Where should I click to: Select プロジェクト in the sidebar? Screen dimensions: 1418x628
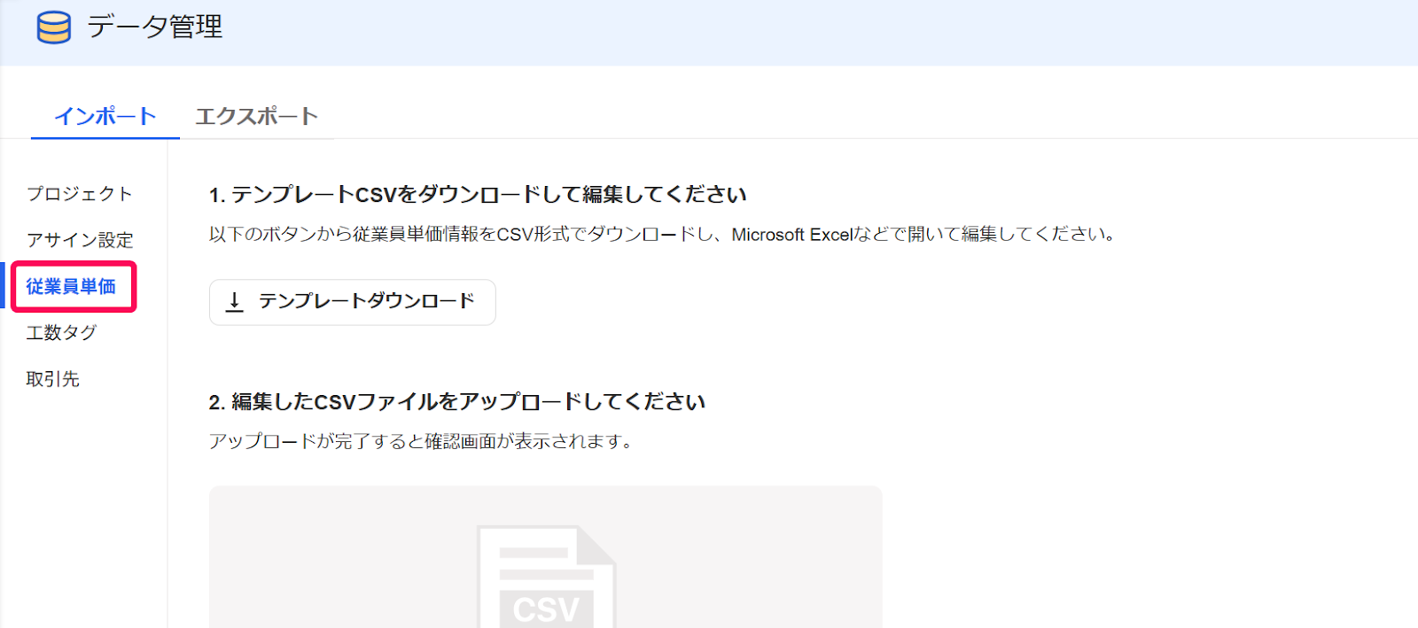[80, 194]
